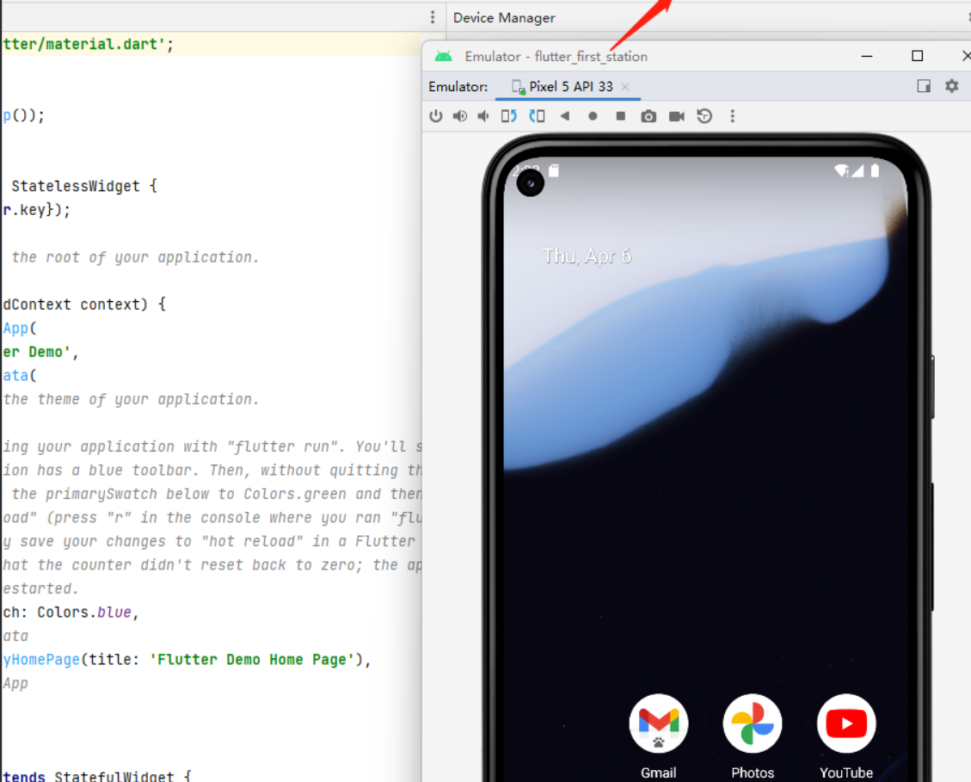Image resolution: width=971 pixels, height=782 pixels.
Task: Maximize the Emulator window
Action: coord(918,56)
